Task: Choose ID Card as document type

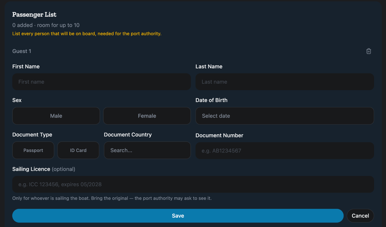Action: pyautogui.click(x=78, y=150)
